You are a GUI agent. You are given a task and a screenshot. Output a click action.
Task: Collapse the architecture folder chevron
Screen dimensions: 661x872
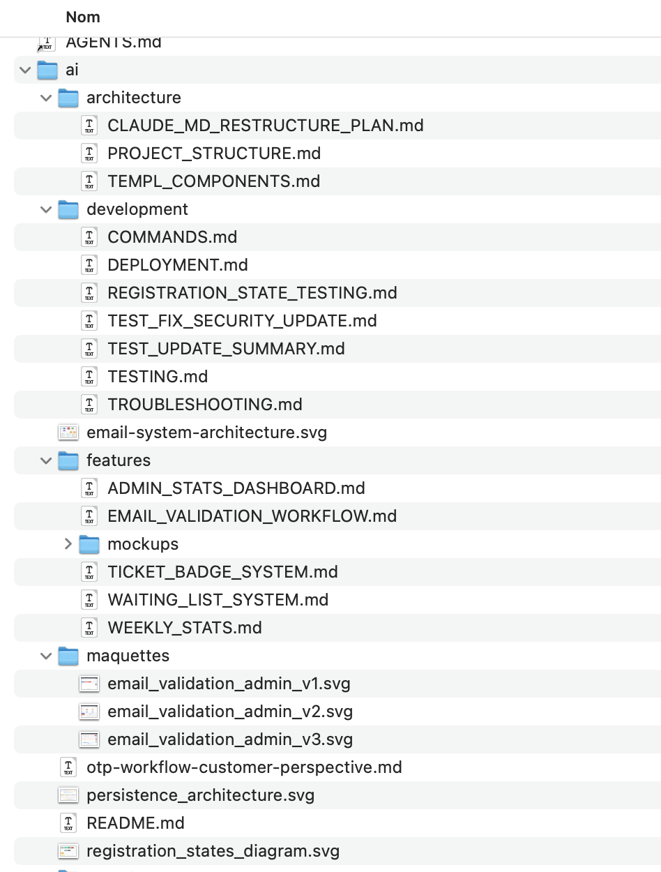47,98
